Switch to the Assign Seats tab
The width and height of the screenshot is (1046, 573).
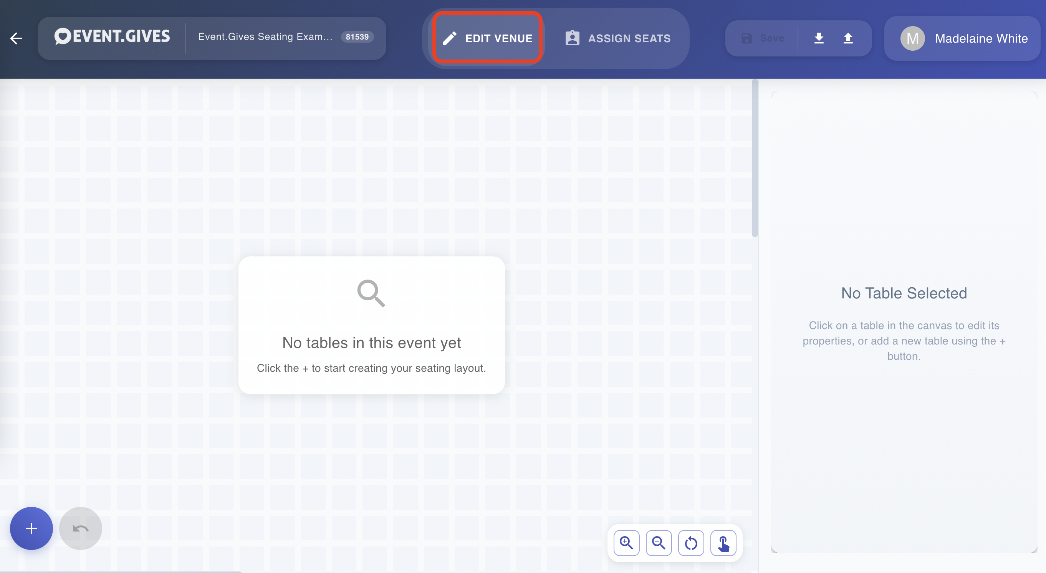tap(617, 38)
